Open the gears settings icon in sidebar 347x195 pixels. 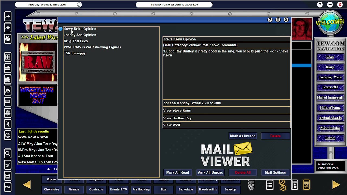(8, 165)
